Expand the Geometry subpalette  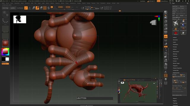click(175, 40)
